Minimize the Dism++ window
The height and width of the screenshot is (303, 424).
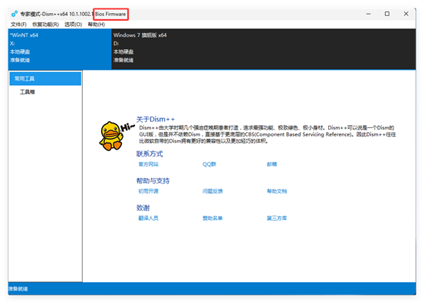click(368, 14)
